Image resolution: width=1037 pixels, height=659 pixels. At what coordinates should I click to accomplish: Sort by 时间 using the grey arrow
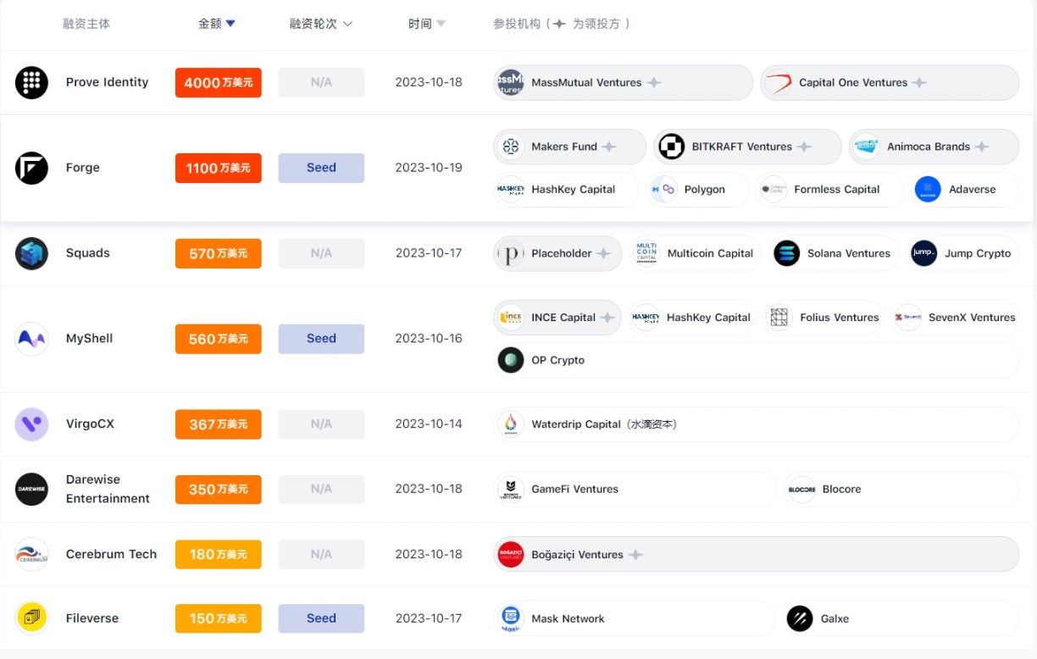[441, 25]
